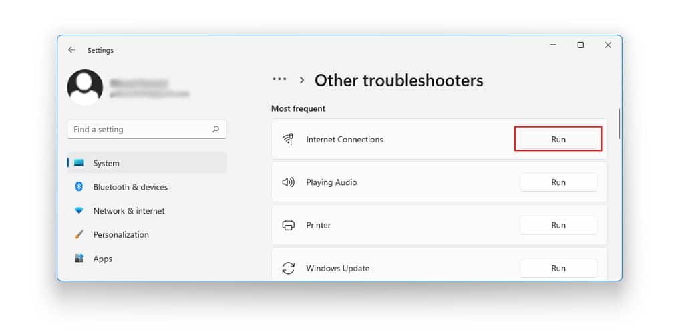This screenshot has width=674, height=334.
Task: Go back with the Settings back arrow
Action: 71,50
